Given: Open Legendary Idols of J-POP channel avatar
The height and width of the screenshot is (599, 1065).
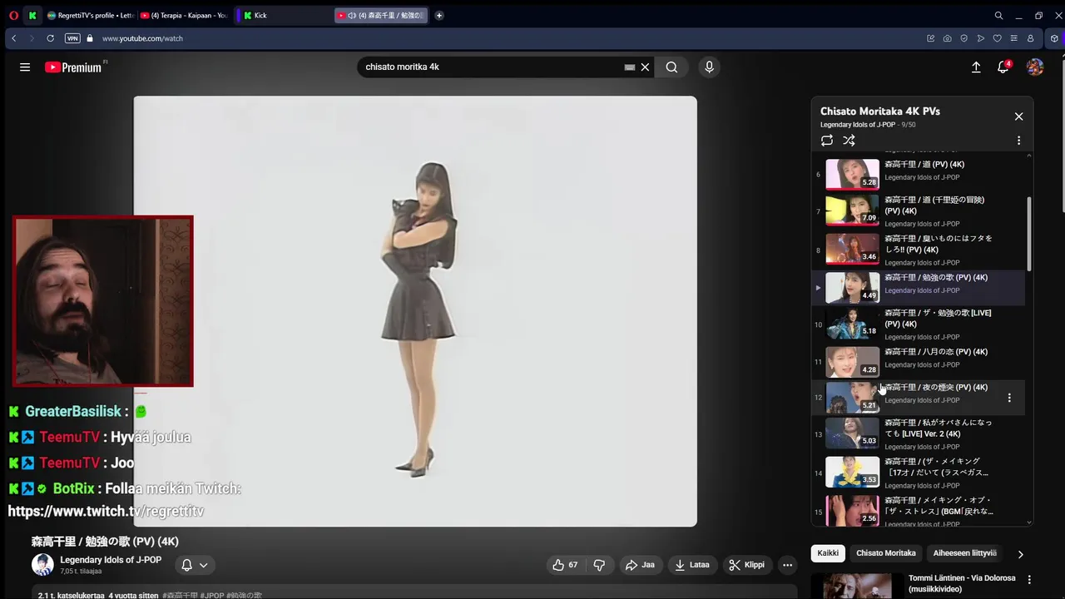Looking at the screenshot, I should tap(42, 565).
